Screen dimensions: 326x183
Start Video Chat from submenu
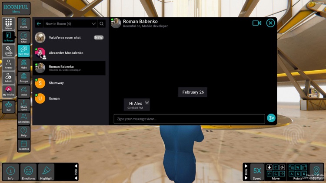(24, 37)
